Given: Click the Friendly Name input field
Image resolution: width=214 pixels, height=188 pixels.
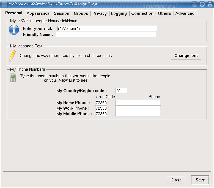Looking at the screenshot, I should [x=106, y=35].
